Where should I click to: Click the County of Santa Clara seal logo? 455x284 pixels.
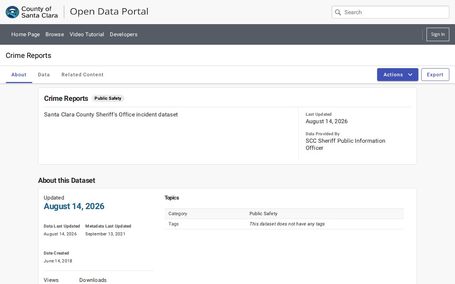pos(12,12)
